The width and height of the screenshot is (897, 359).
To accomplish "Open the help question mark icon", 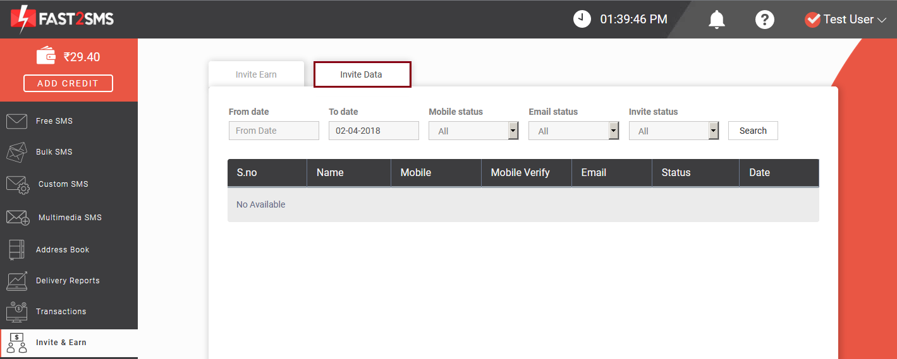I will pos(765,20).
